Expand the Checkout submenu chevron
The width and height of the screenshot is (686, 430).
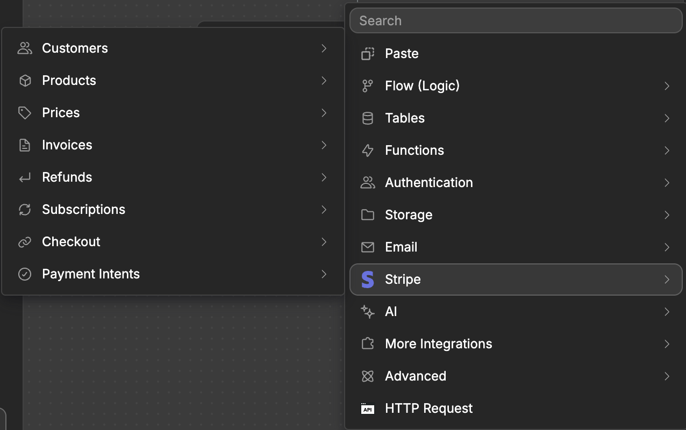point(324,242)
